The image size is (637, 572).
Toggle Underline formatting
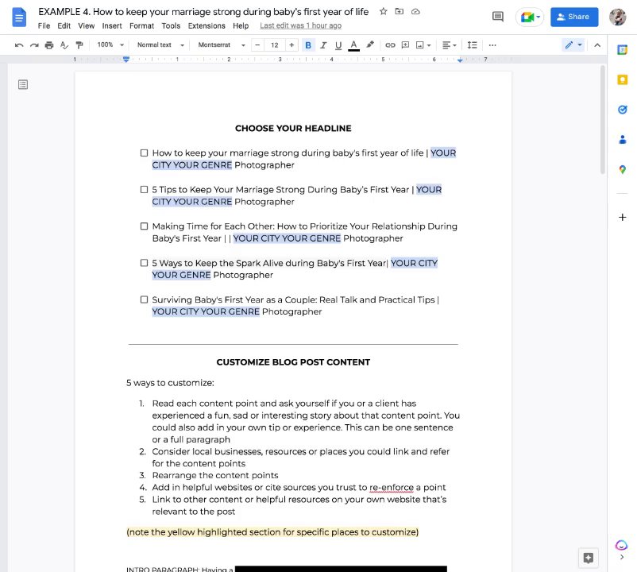[x=338, y=45]
